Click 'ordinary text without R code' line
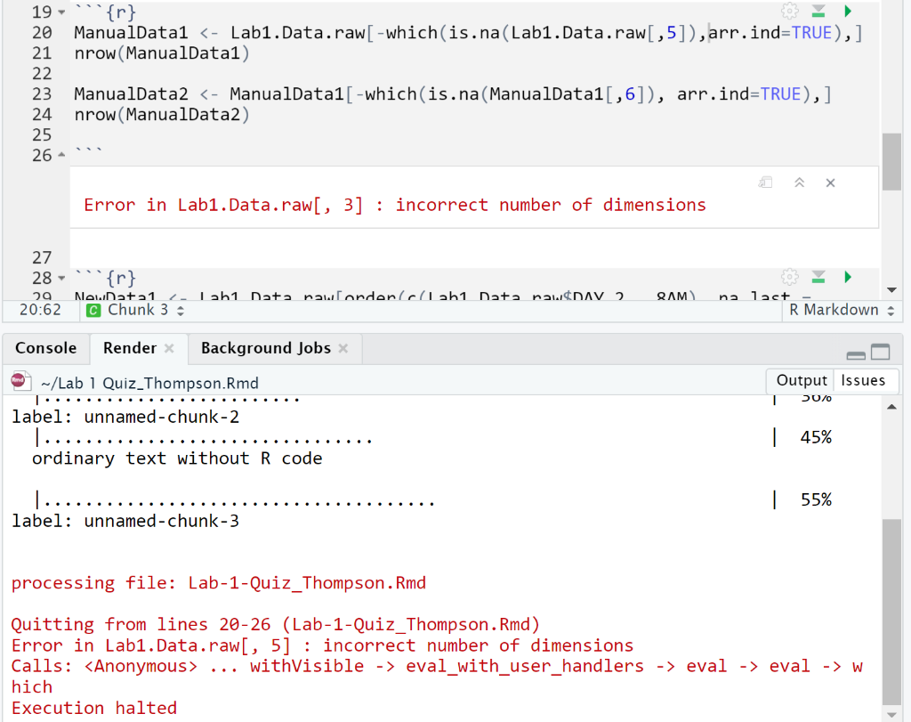Image resolution: width=911 pixels, height=722 pixels. 177,458
